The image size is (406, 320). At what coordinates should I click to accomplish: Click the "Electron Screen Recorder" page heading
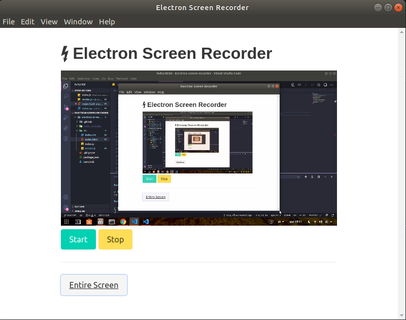tap(166, 54)
